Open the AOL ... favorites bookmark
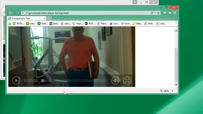Screen dimensions: 203x114 (90, 23)
